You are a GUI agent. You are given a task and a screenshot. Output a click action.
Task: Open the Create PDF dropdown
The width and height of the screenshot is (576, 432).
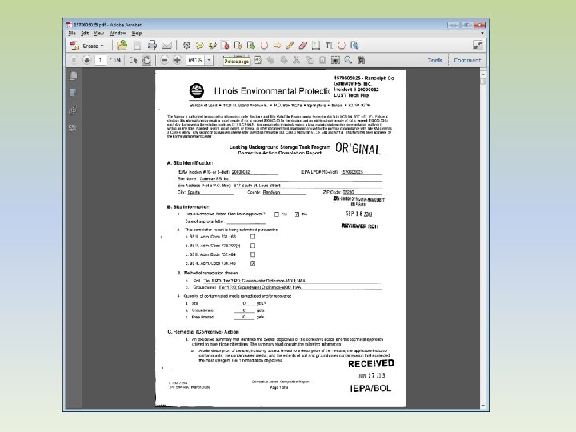(x=87, y=46)
